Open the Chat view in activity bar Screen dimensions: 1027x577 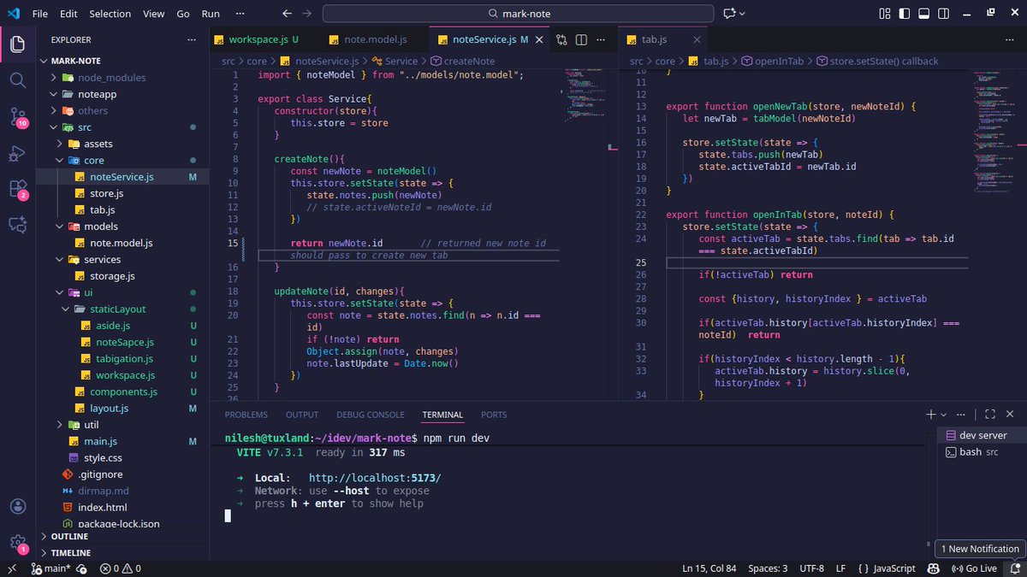18,225
